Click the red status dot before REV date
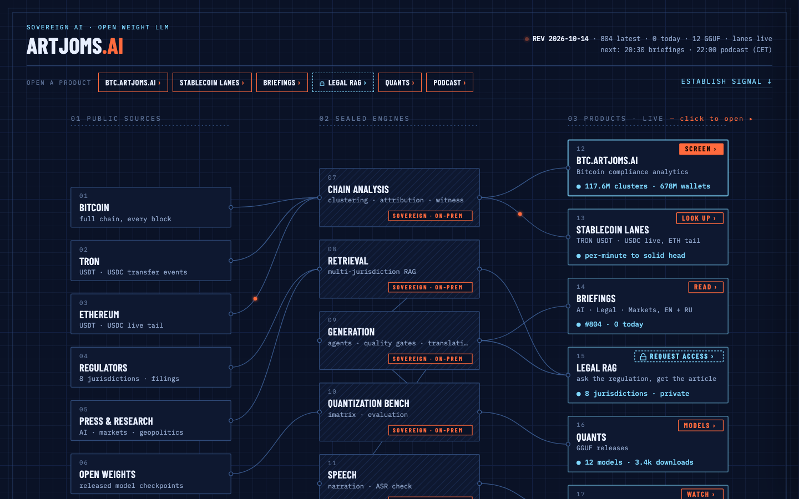Viewport: 799px width, 499px height. pos(527,39)
